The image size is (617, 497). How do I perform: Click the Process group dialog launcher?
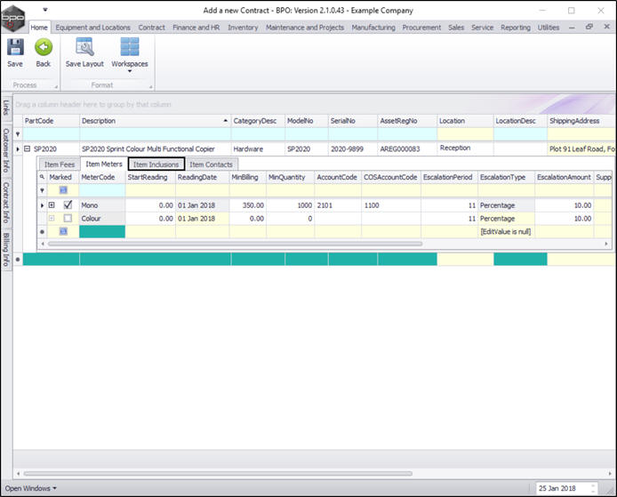(56, 87)
